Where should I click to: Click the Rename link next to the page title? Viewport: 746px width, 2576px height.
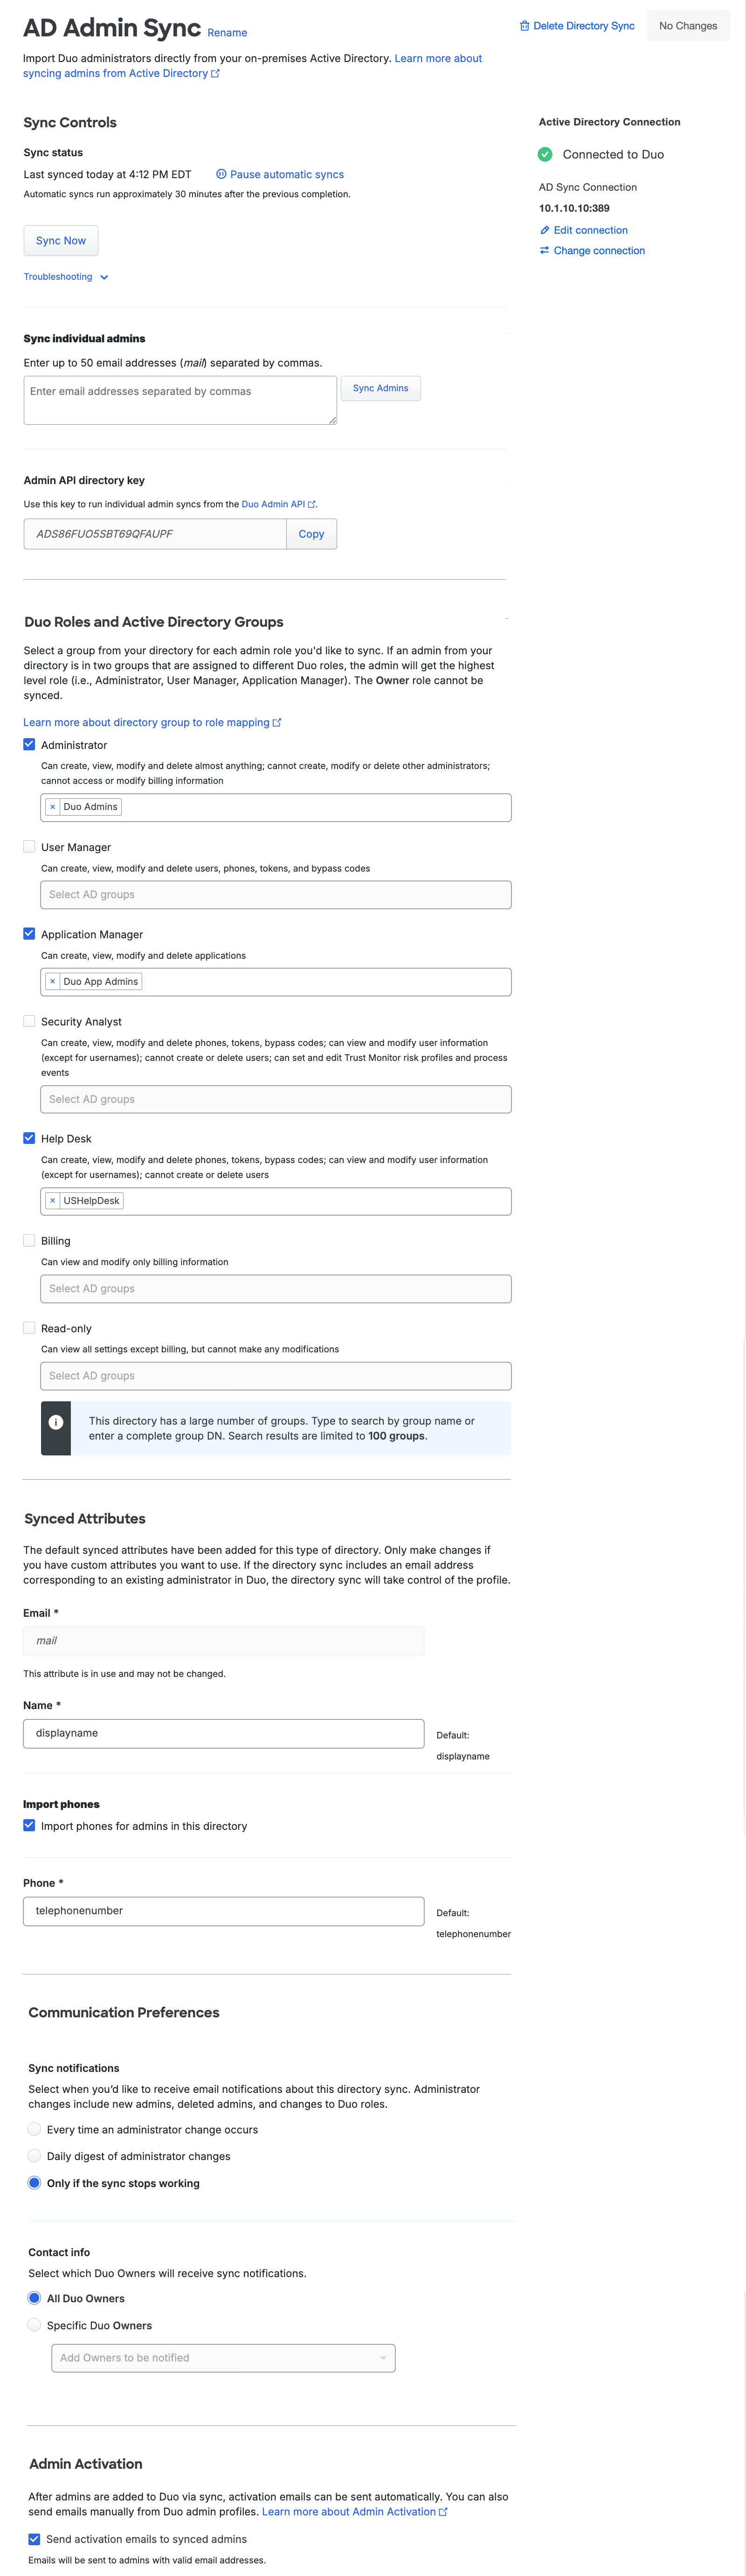[x=227, y=33]
